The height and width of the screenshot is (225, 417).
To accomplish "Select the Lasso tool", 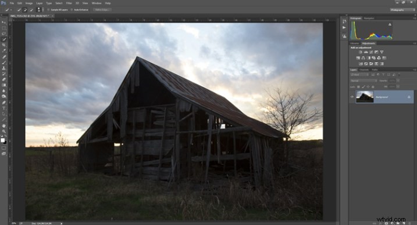I will (x=3, y=34).
